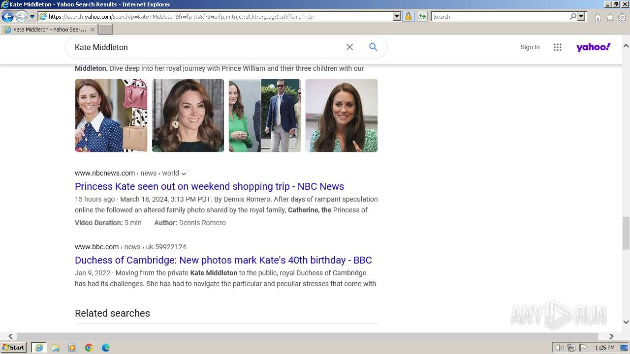
Task: Expand the nbcnews.com result options chevron
Action: coord(184,174)
